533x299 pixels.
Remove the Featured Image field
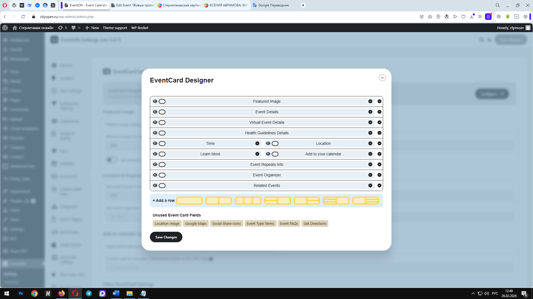(x=370, y=101)
